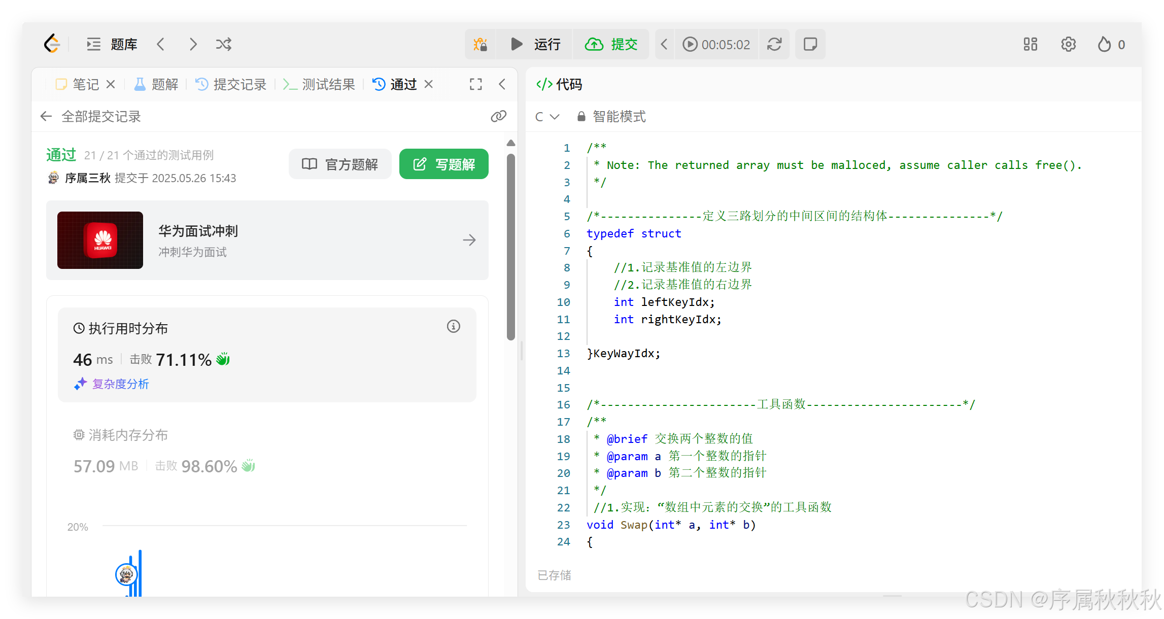Screen dimensions: 1164x619
Task: Collapse the timer section chevron
Action: [x=664, y=44]
